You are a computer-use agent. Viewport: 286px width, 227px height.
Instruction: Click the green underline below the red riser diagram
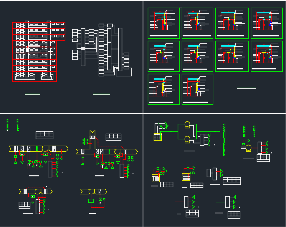coord(33,94)
